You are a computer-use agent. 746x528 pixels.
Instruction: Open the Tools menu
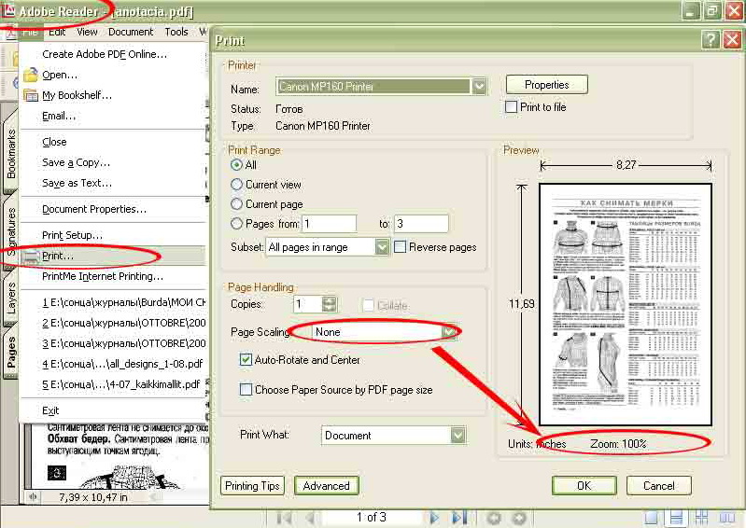coord(176,32)
